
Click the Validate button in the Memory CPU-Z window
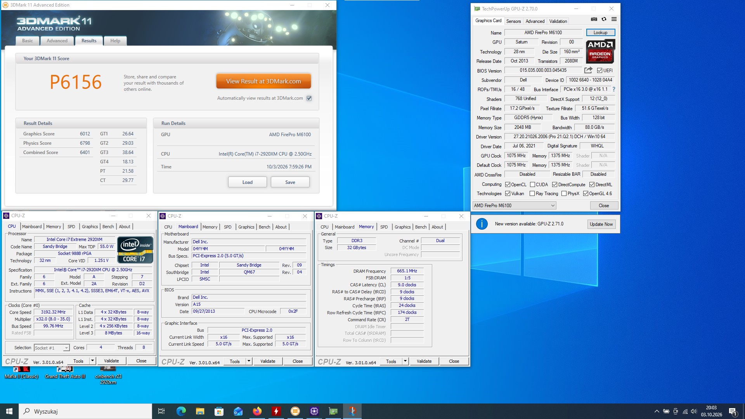tap(424, 361)
